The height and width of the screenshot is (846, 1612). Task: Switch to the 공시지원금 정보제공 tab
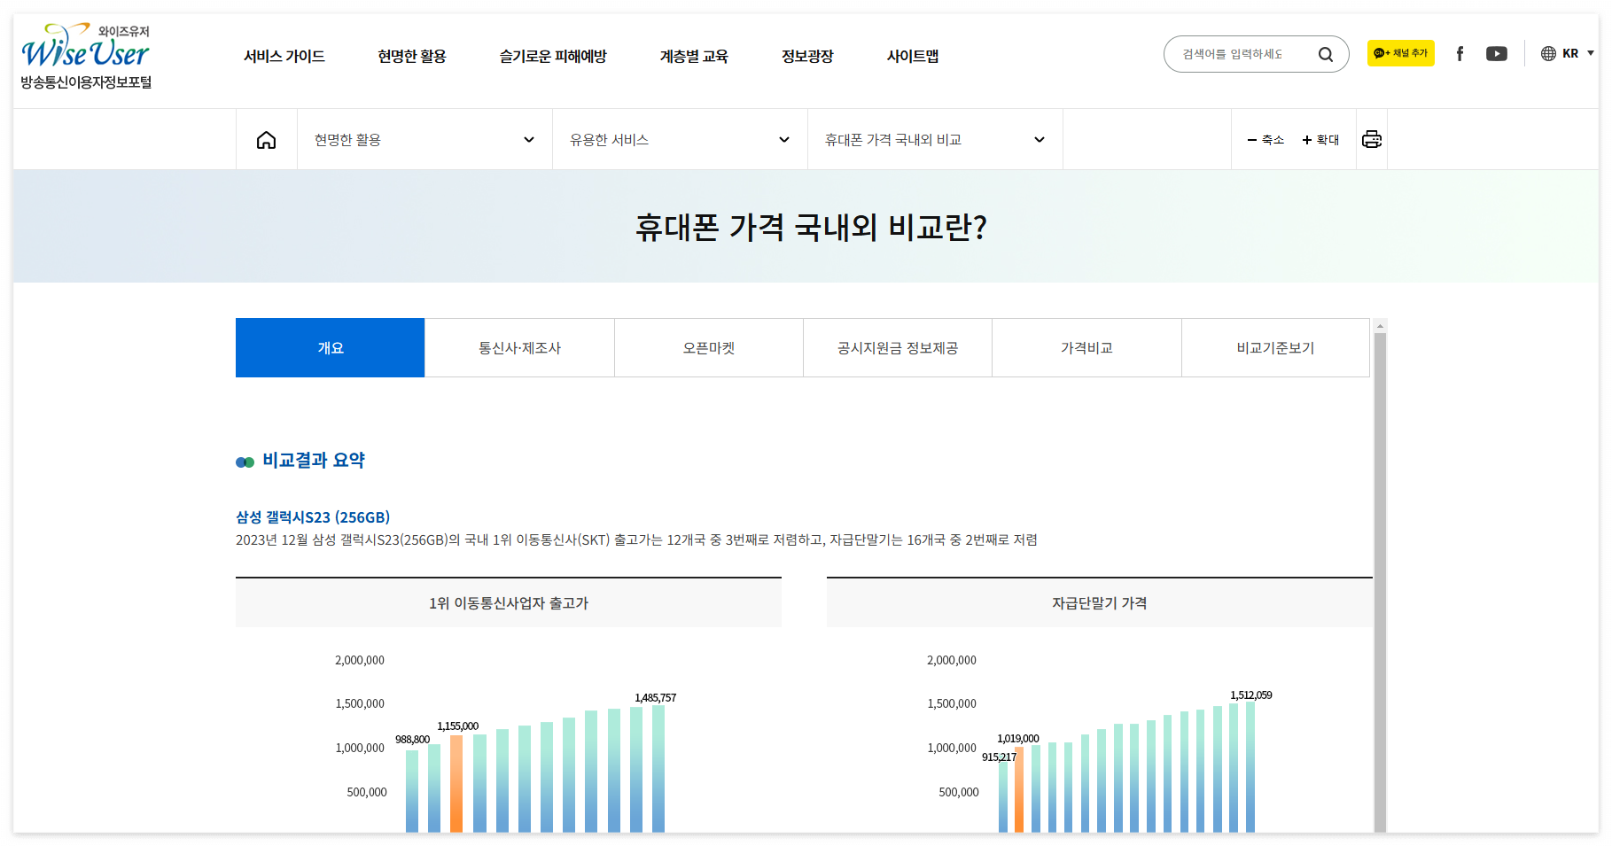pyautogui.click(x=898, y=348)
